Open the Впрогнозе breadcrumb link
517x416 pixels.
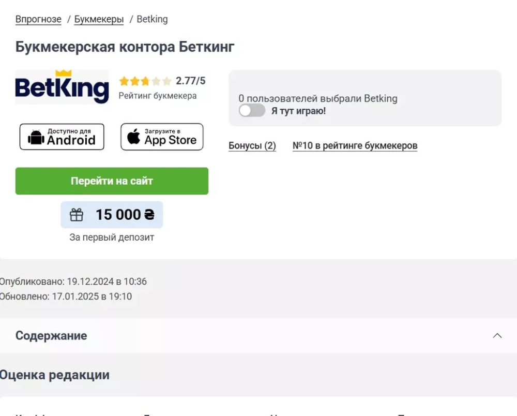point(38,19)
